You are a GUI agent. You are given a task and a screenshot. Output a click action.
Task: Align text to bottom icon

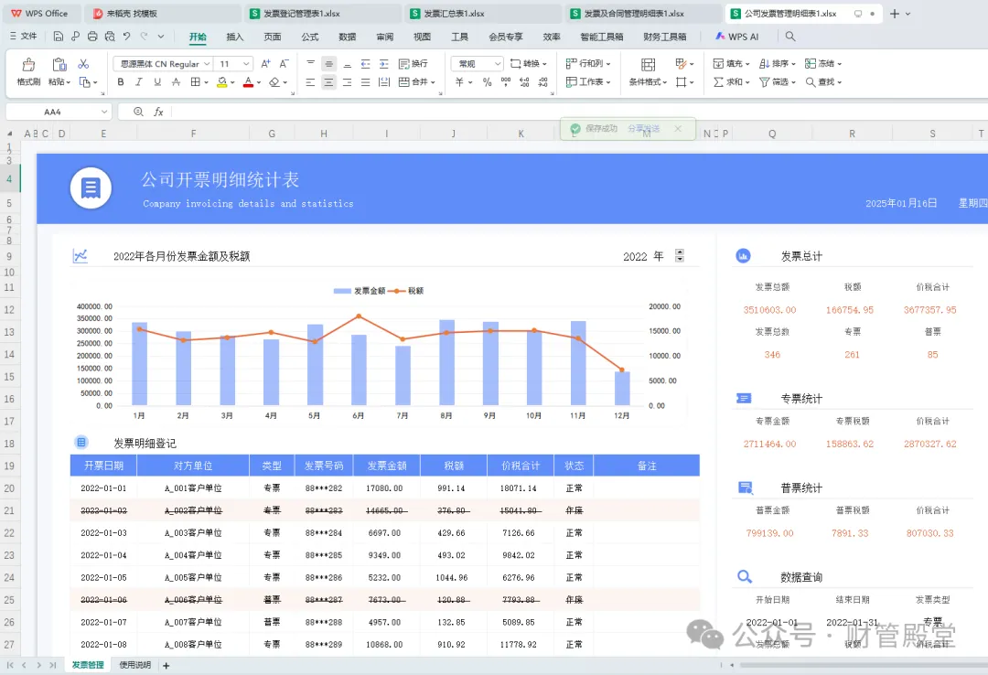(x=348, y=64)
